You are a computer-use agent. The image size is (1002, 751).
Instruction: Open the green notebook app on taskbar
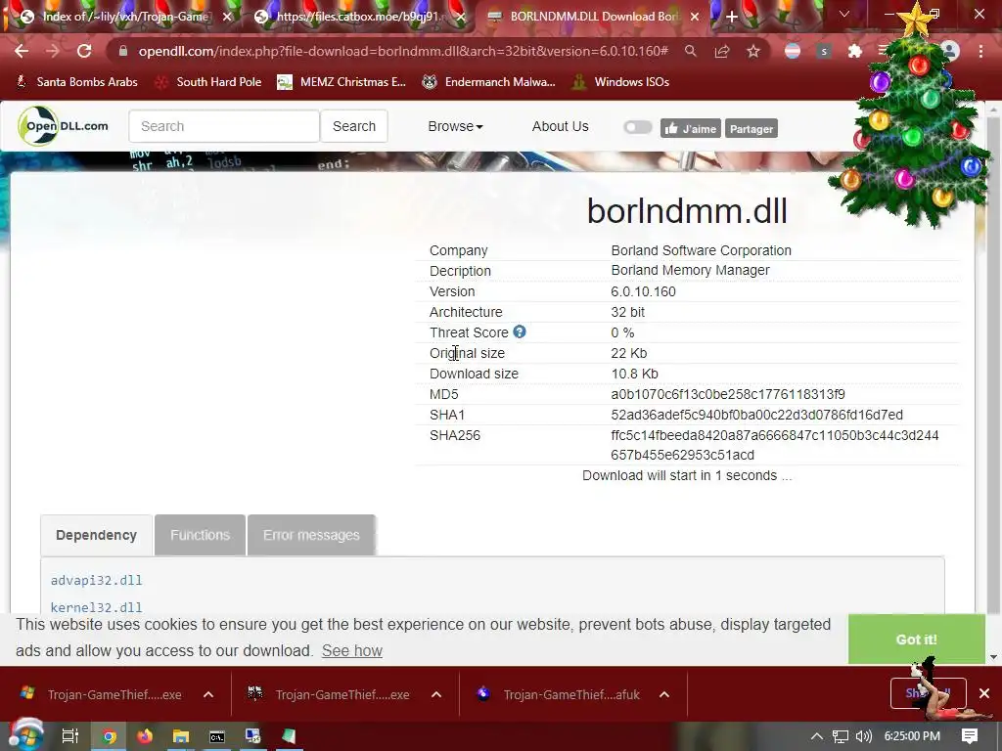point(290,736)
